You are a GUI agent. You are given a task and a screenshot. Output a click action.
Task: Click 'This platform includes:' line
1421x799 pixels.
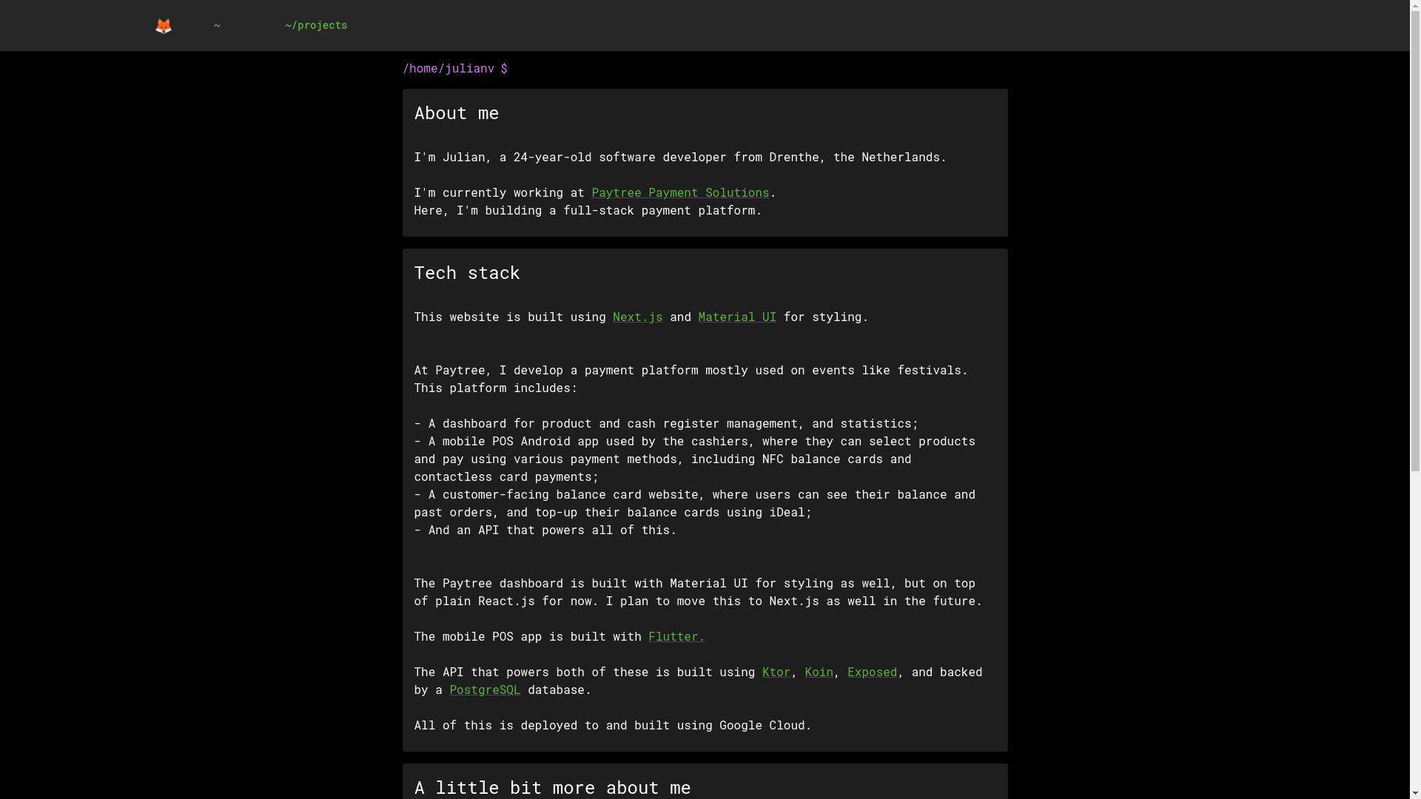(496, 388)
